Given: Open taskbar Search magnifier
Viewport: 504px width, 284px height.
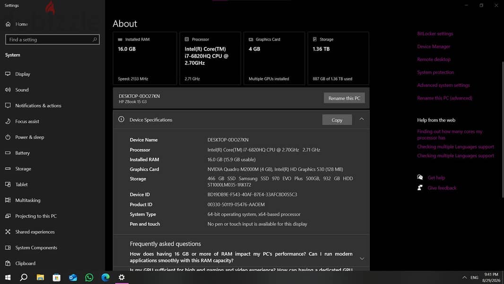Looking at the screenshot, I should coord(24,277).
